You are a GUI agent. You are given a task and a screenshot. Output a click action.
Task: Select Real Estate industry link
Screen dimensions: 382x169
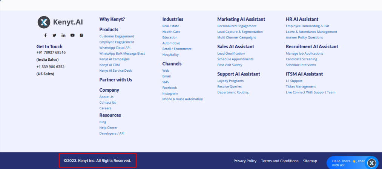point(170,26)
